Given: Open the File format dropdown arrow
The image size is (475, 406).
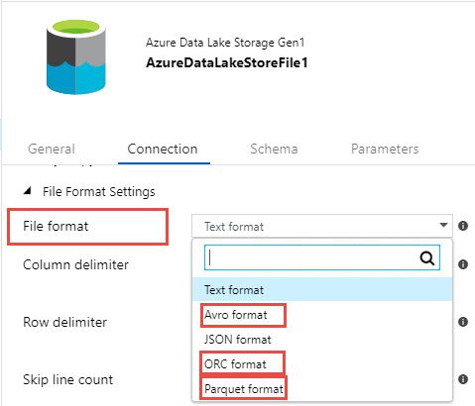Looking at the screenshot, I should click(443, 225).
